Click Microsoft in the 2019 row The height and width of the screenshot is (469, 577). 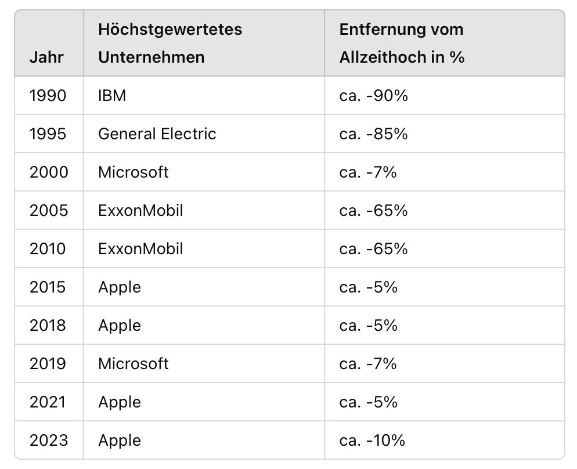(133, 363)
